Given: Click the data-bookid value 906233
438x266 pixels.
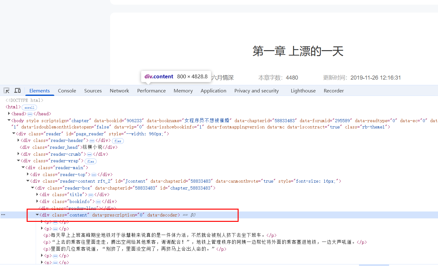Looking at the screenshot, I should [x=135, y=121].
